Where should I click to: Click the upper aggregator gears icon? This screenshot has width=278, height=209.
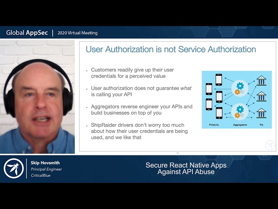[x=240, y=88]
